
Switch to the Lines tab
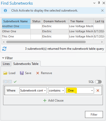point(6,64)
